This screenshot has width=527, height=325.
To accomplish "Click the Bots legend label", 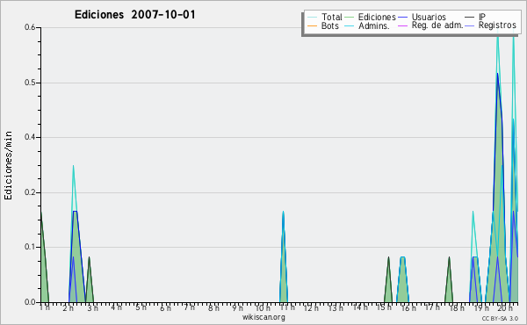I will (x=330, y=25).
